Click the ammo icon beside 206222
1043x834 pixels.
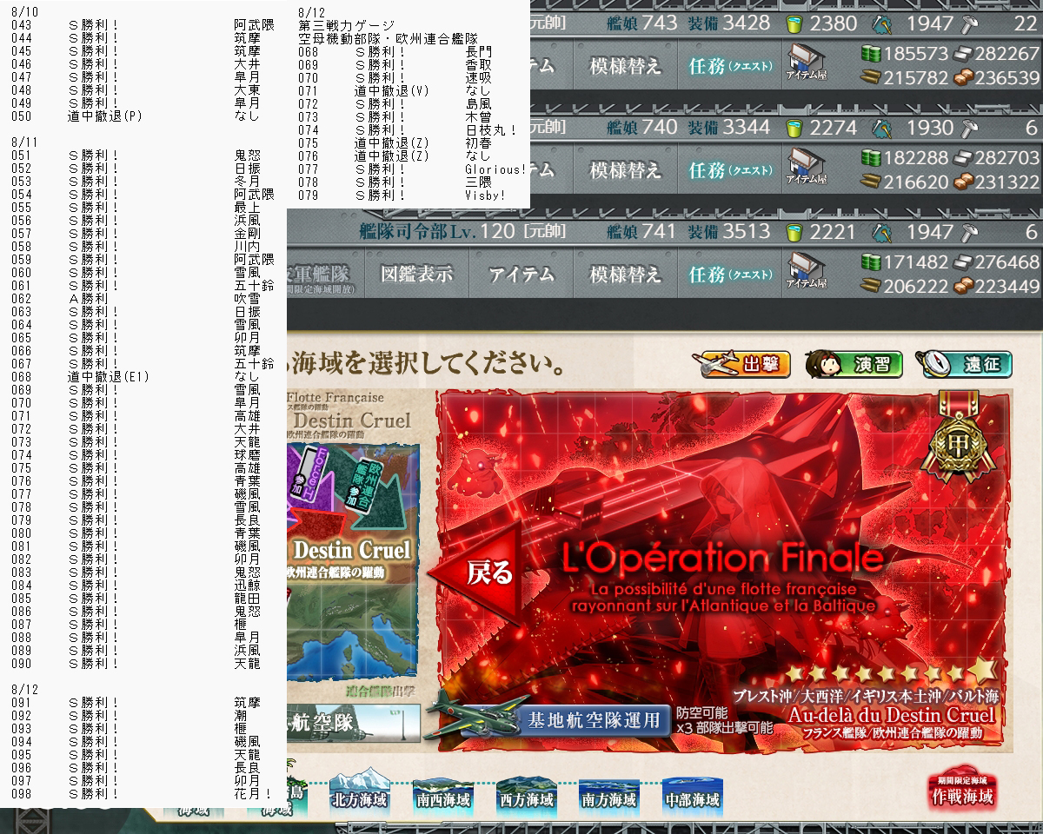[870, 285]
